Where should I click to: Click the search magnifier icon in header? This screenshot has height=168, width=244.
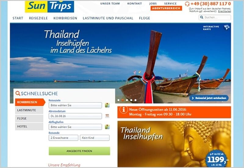point(202,17)
